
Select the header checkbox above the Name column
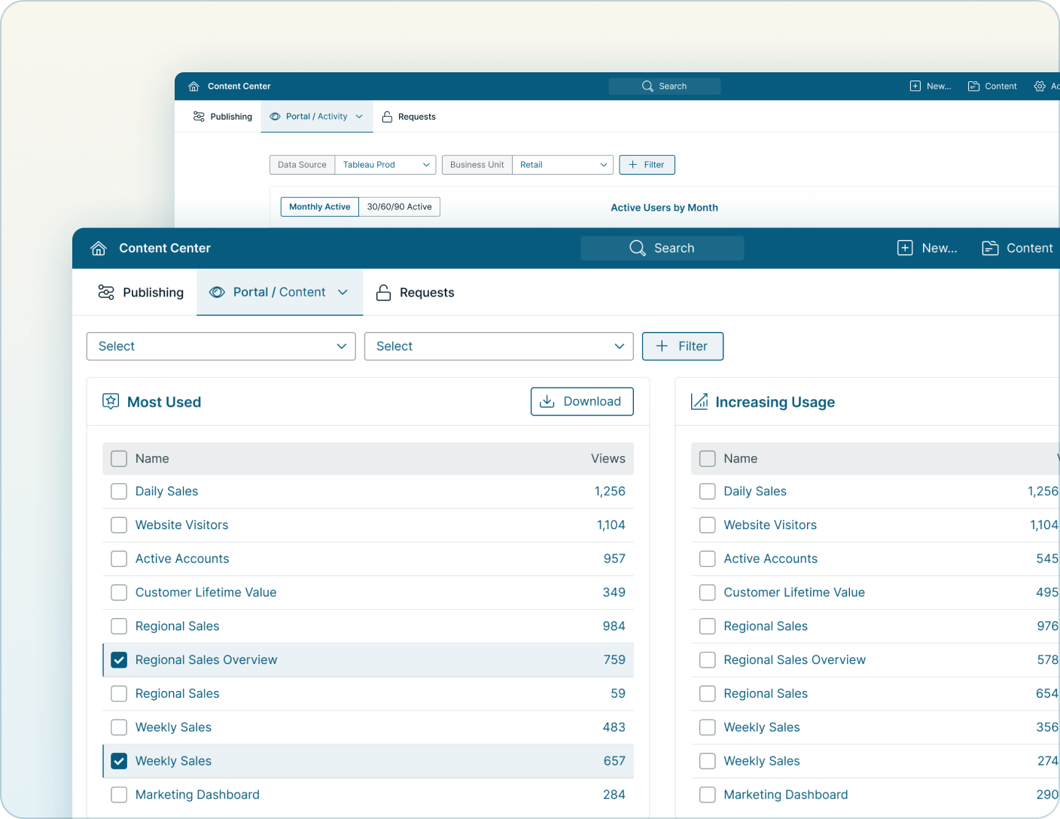point(118,458)
